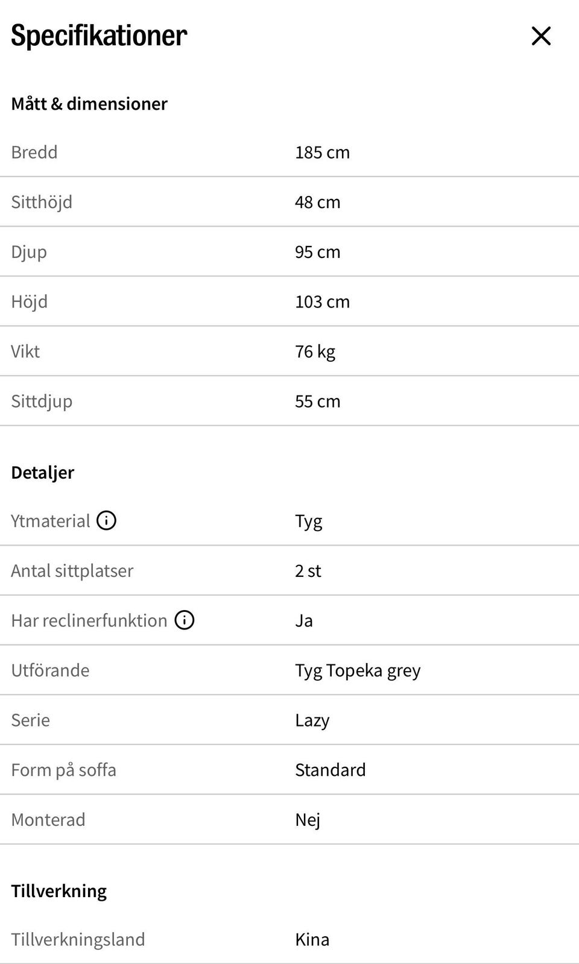Click the Form på soffa value Standard

[x=330, y=770]
